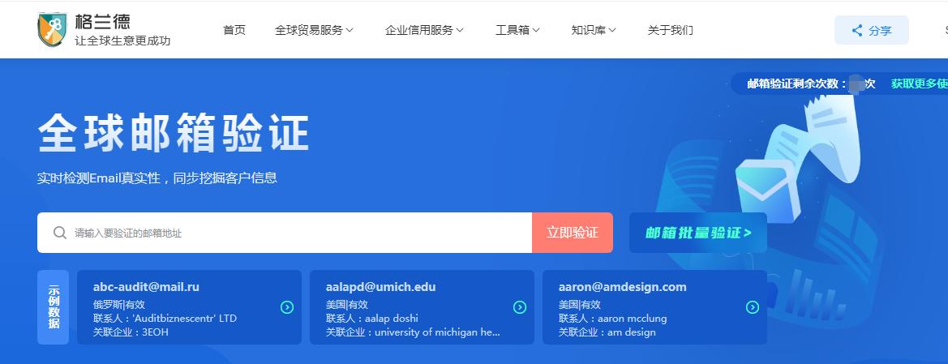Click the 格兰德 shield logo icon
Screen dimensions: 948x364
click(x=52, y=30)
